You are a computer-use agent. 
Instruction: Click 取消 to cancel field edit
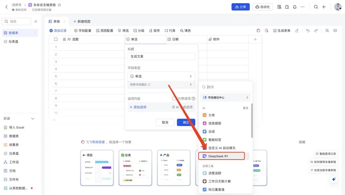(165, 122)
